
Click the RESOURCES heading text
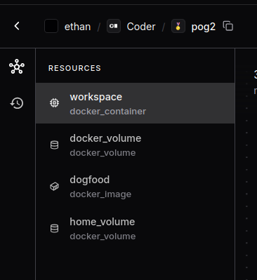[x=74, y=68]
